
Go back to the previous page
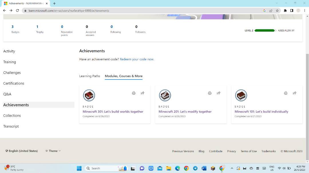(x=4, y=11)
